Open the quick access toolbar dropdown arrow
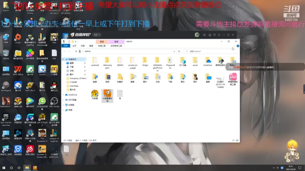Image resolution: width=305 pixels, height=171 pixels. click(75, 41)
